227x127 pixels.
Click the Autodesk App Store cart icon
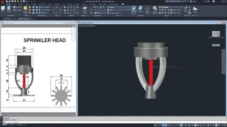point(205,1)
